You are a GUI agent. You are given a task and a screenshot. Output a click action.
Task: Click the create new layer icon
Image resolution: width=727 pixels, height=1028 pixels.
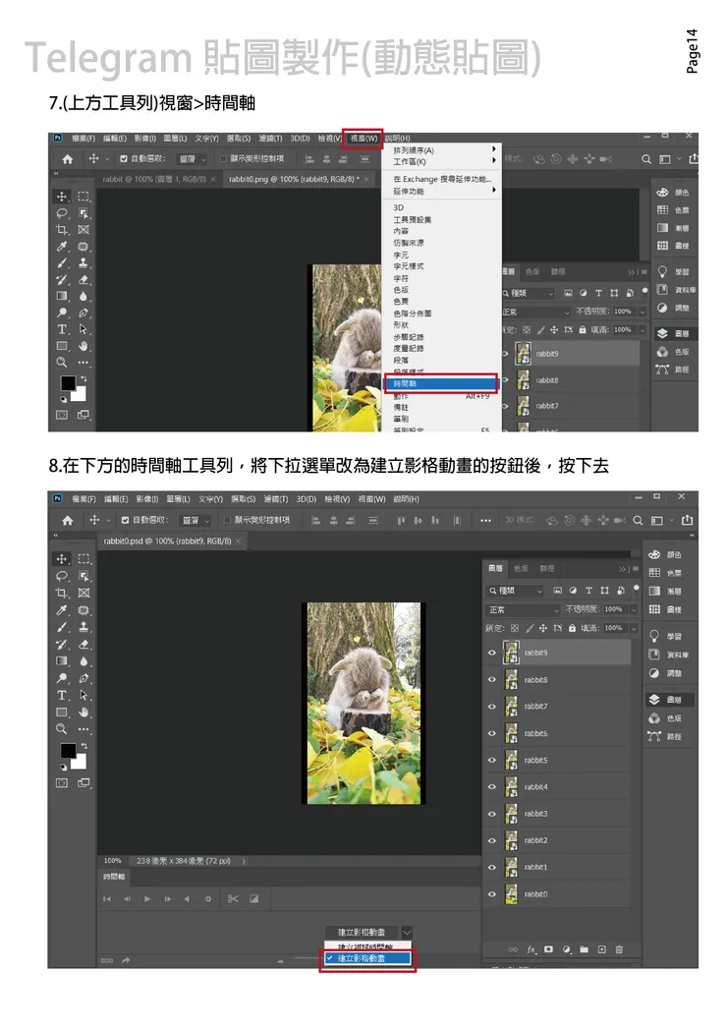point(602,949)
